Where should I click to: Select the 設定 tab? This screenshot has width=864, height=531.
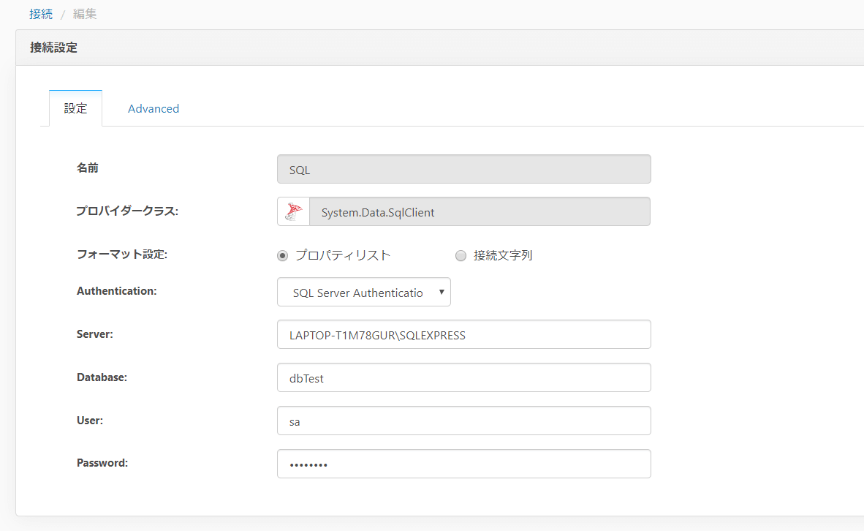click(75, 109)
